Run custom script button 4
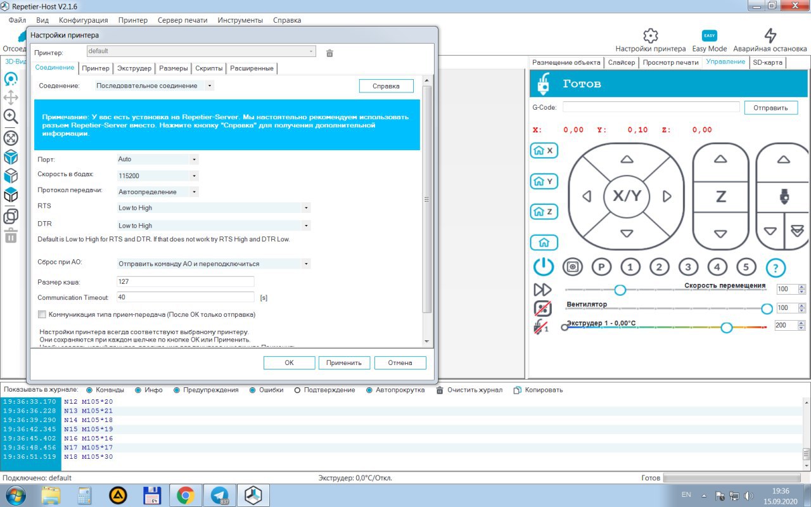 [x=717, y=267]
